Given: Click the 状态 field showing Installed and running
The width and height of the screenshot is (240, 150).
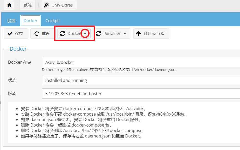Looking at the screenshot, I should tap(141, 80).
